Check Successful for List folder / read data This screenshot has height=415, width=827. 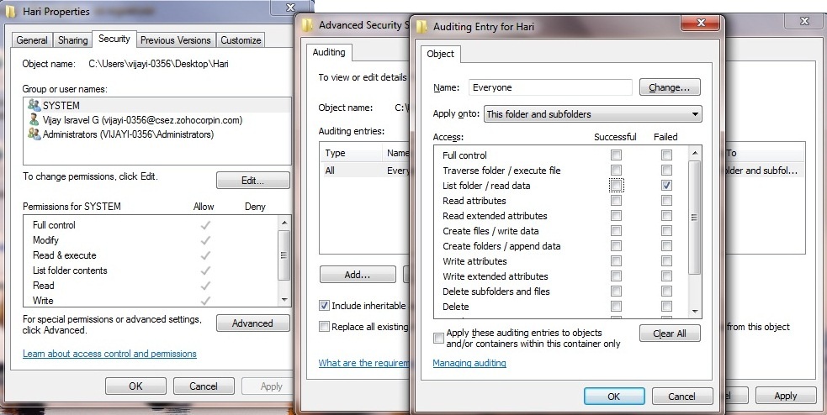click(x=616, y=186)
